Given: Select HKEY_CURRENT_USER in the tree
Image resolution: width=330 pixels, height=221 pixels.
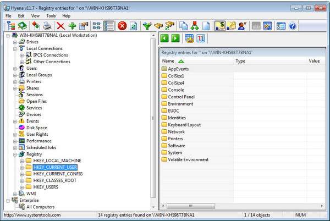Looking at the screenshot, I should coord(55,167).
